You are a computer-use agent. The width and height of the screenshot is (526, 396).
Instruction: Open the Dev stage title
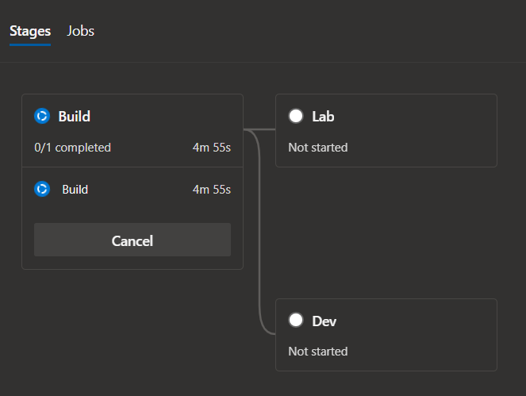click(x=324, y=321)
